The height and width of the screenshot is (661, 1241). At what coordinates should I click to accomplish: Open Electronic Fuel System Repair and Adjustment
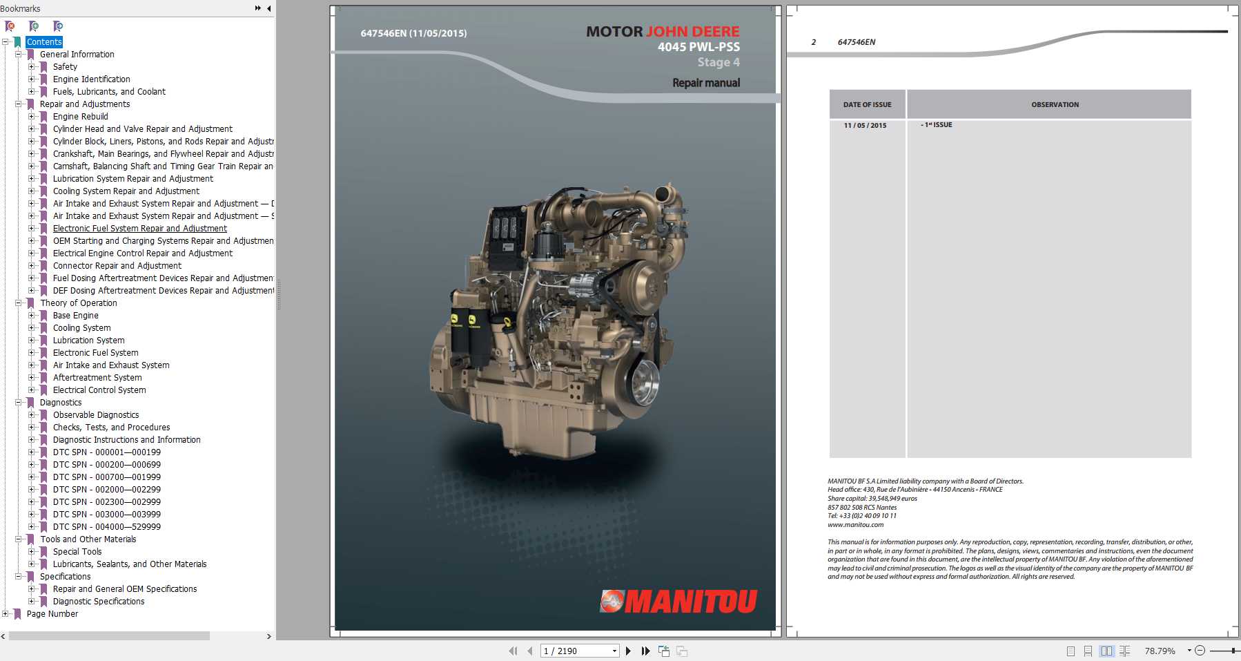(139, 229)
